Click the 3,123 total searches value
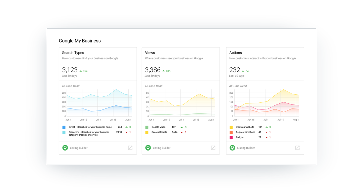 pos(70,70)
